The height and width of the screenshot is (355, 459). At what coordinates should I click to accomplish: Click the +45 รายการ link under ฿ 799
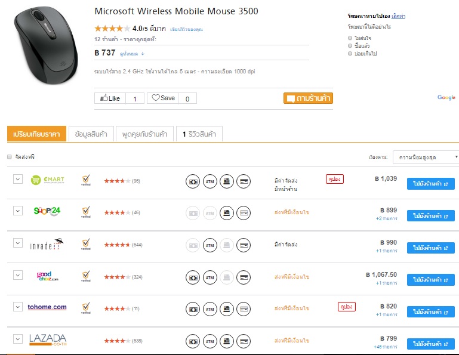(385, 347)
